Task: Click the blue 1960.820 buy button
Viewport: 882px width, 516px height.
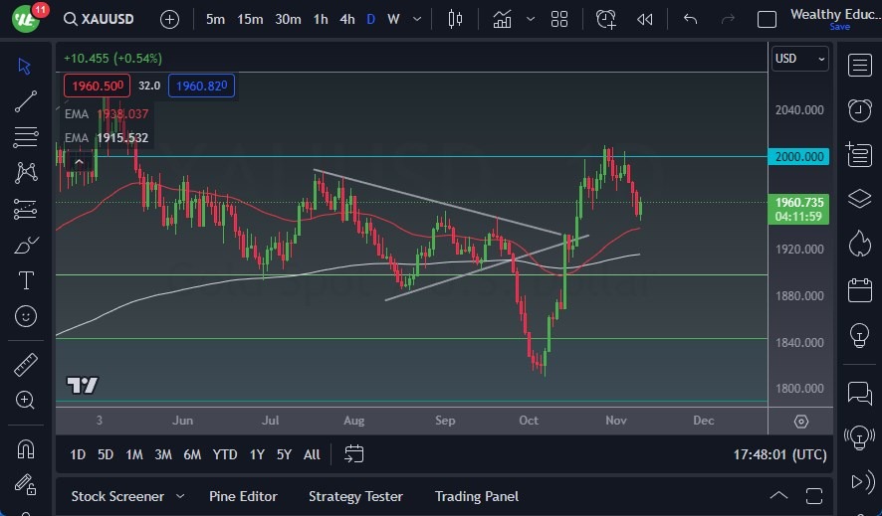Action: 201,86
